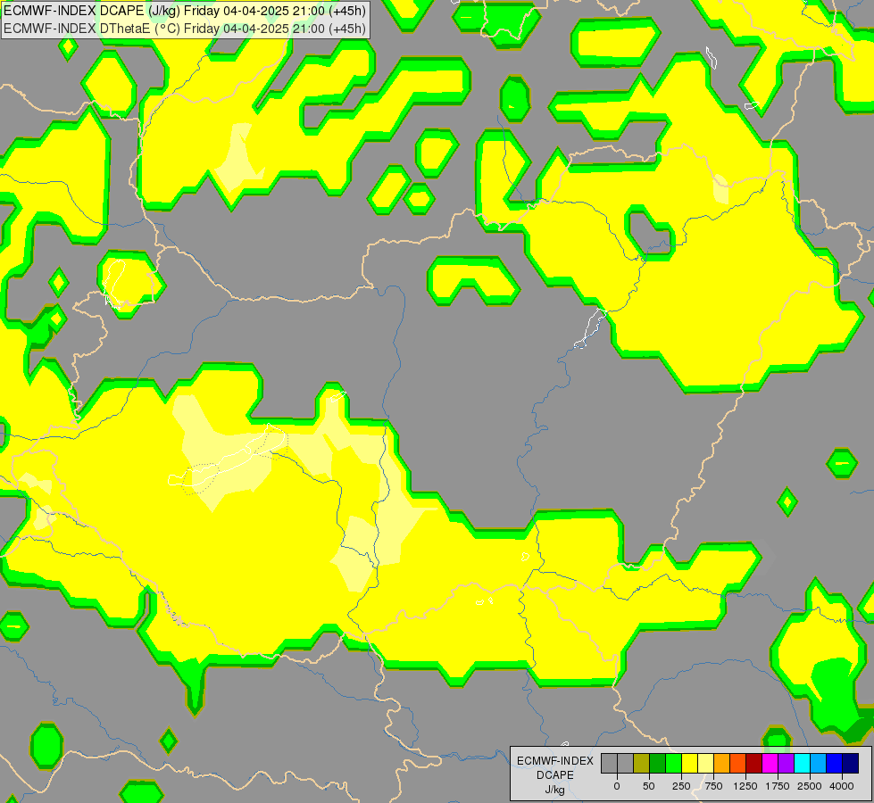The width and height of the screenshot is (874, 803).
Task: Select the dark red legend swatch
Action: (753, 763)
